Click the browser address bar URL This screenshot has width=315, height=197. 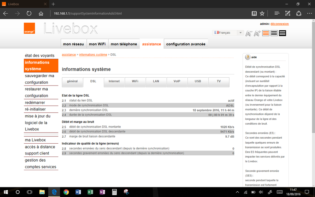pos(88,14)
